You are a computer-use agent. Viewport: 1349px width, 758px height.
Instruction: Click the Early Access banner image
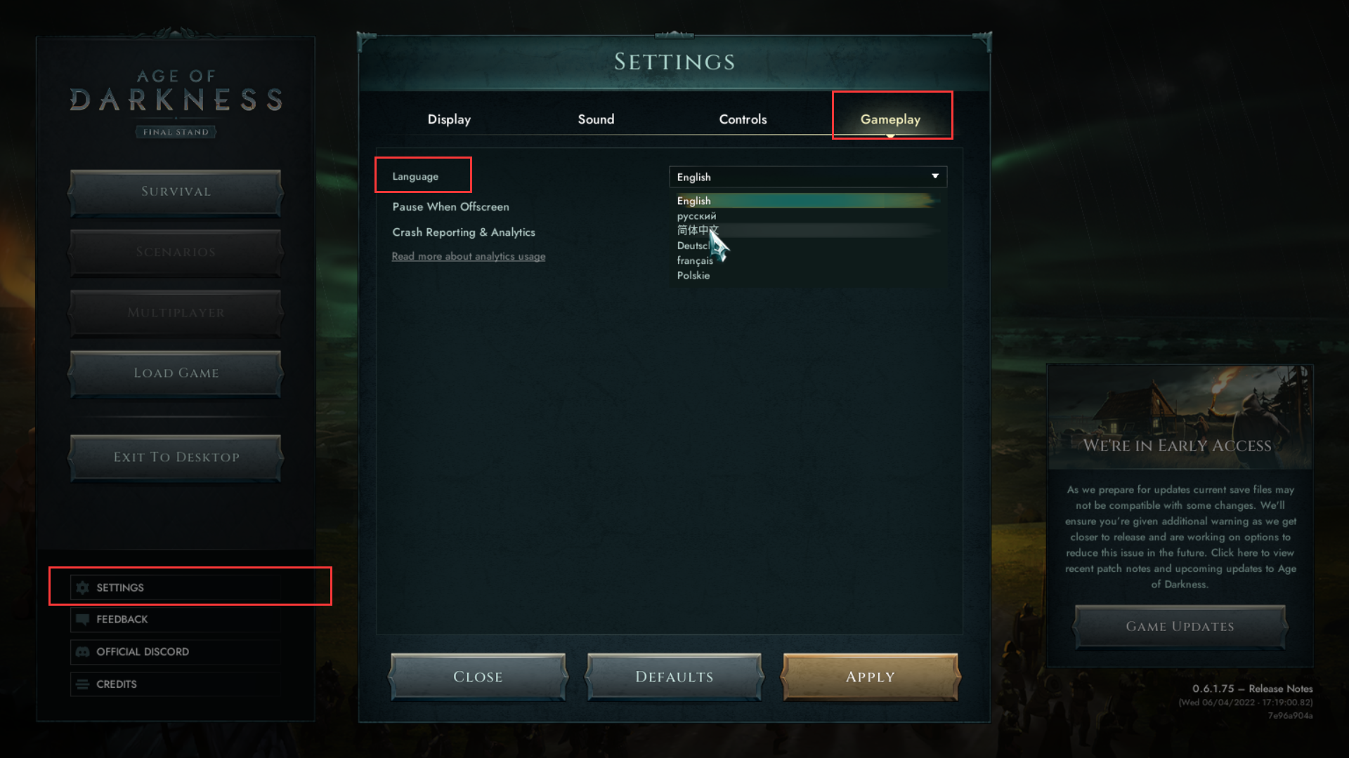(x=1180, y=417)
